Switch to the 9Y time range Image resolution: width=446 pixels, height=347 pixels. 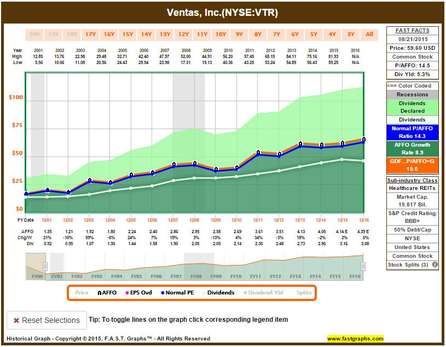[x=239, y=34]
